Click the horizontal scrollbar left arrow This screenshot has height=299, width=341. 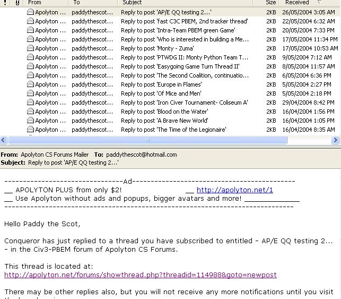3,140
